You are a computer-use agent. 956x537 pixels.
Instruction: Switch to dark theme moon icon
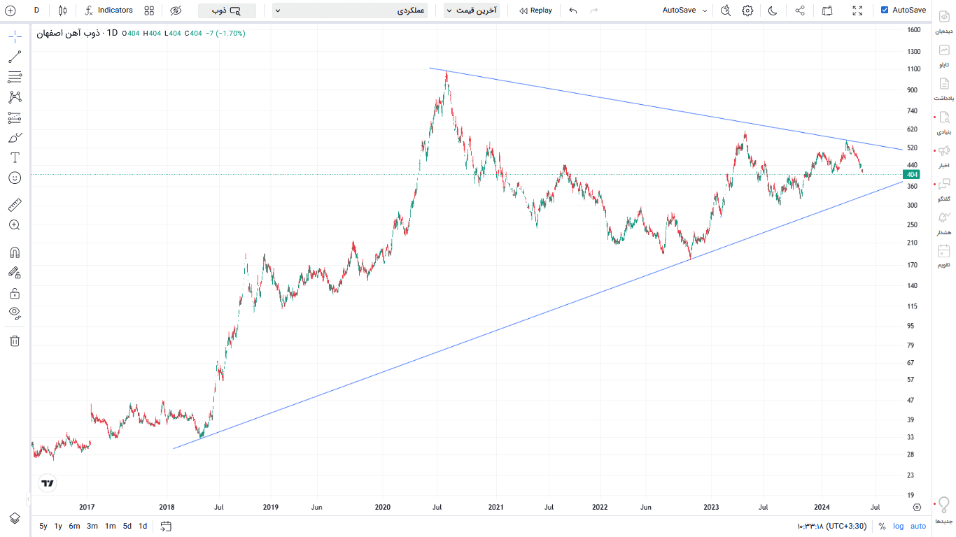point(773,10)
